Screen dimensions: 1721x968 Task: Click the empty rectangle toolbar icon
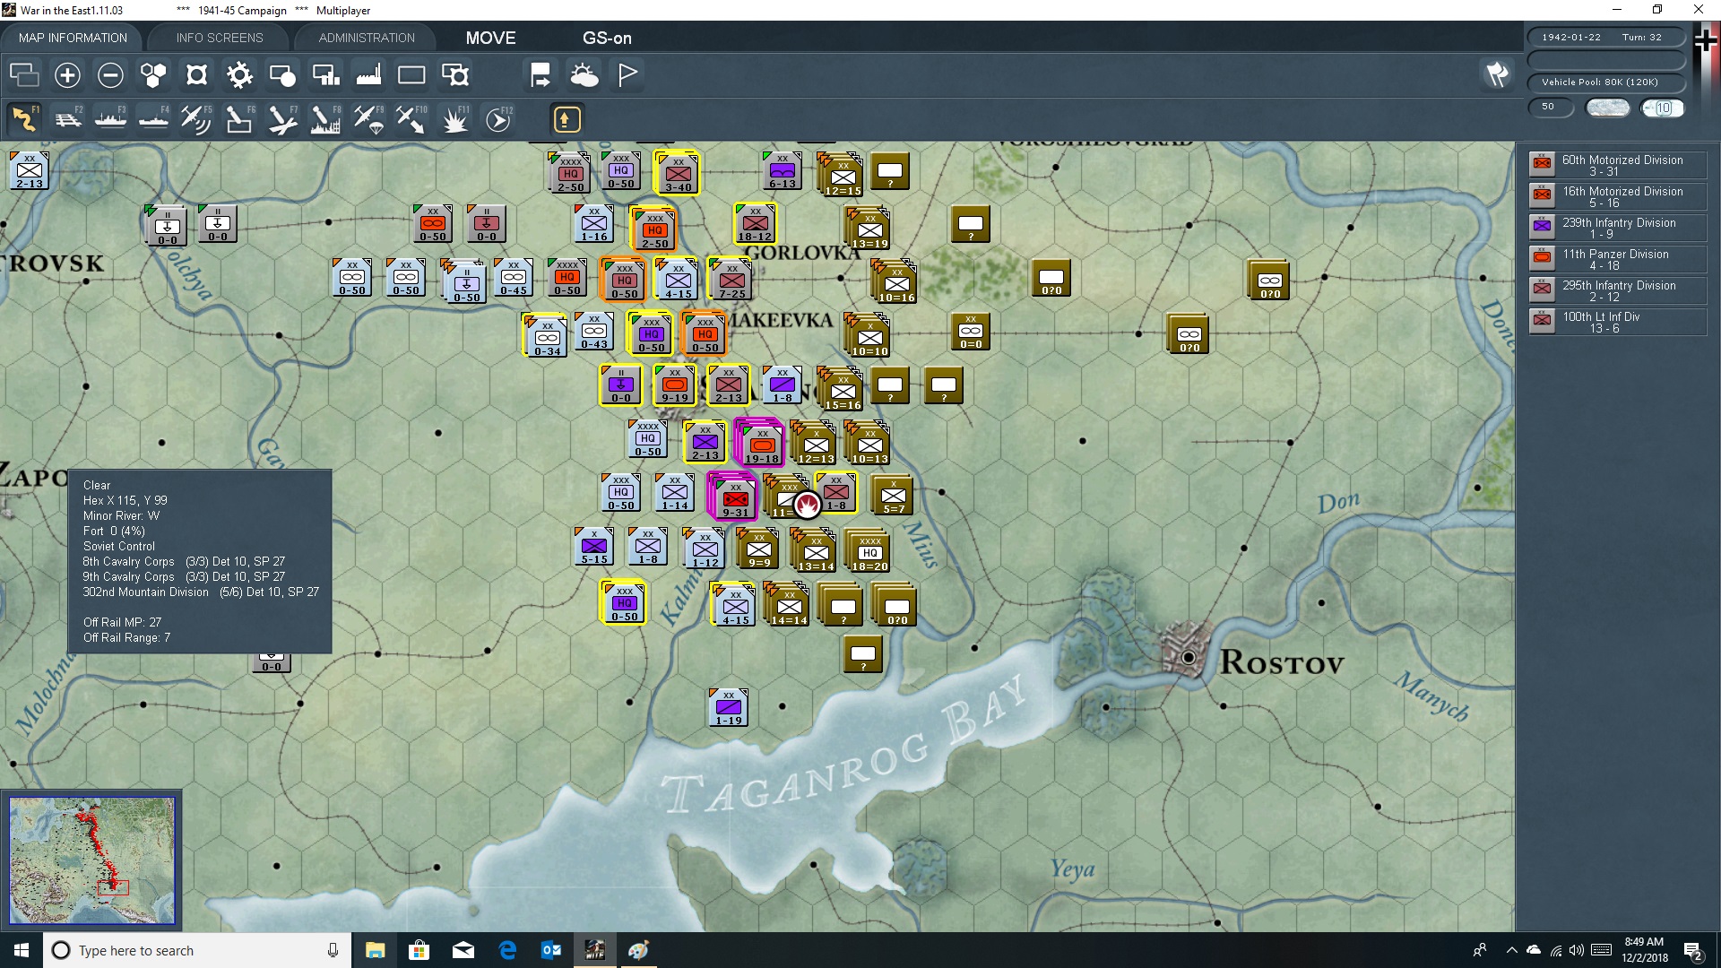click(x=411, y=75)
